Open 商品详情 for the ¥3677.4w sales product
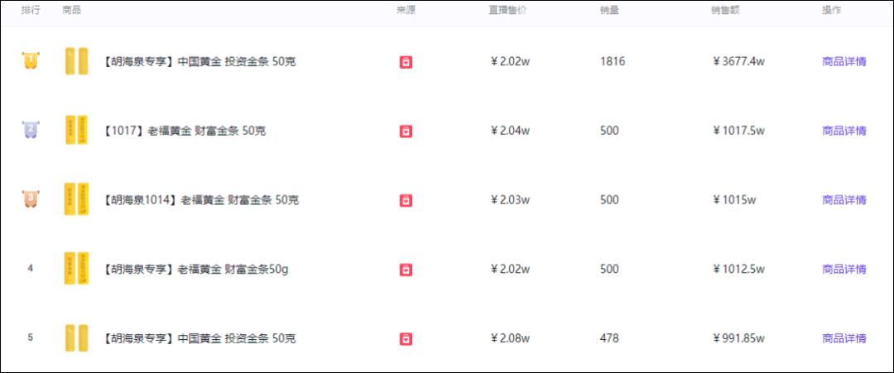Viewport: 894px width, 373px height. (x=844, y=62)
